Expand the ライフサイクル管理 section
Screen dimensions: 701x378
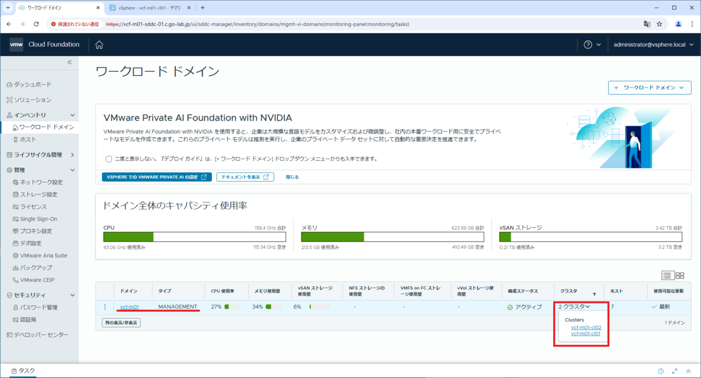[72, 155]
